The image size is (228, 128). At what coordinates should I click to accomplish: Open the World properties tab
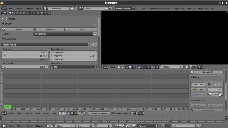click(21, 14)
